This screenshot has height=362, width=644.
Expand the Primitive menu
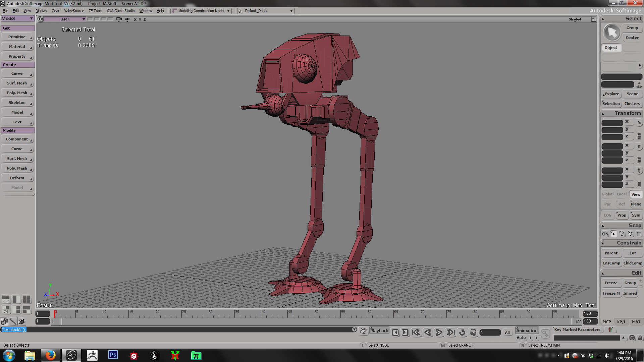click(17, 37)
